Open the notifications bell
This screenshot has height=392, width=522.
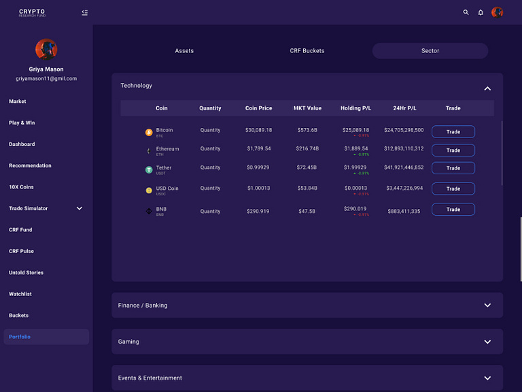point(481,12)
